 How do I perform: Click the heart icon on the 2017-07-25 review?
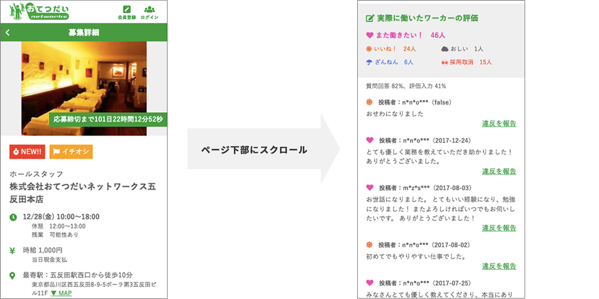pyautogui.click(x=370, y=283)
